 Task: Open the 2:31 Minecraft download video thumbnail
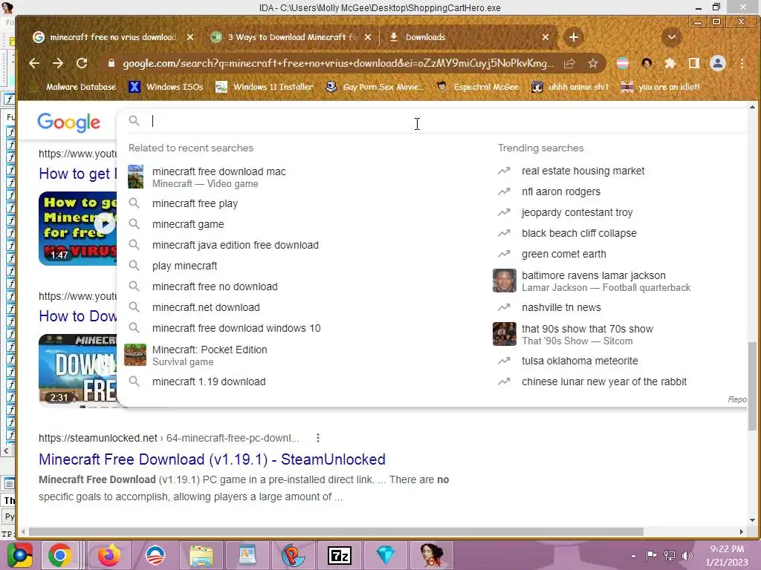77,370
